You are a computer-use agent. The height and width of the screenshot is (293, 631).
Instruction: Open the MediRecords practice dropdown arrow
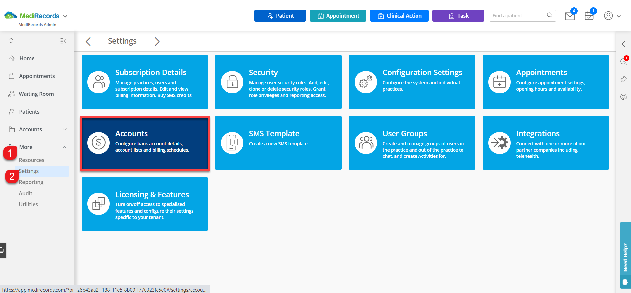(65, 16)
